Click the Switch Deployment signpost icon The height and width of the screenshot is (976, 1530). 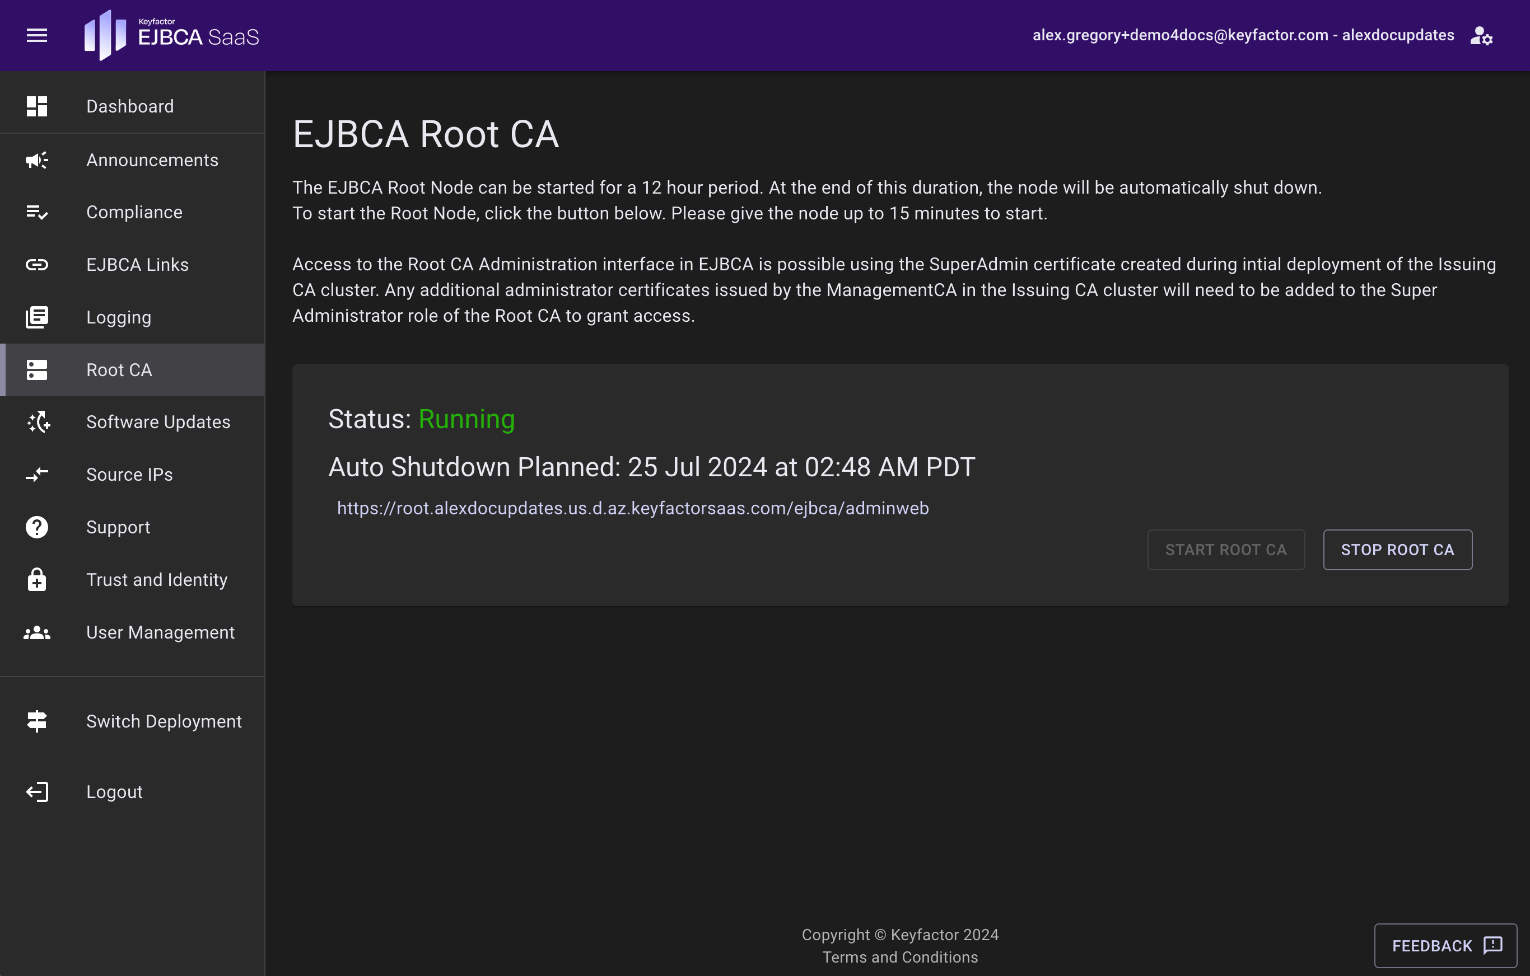coord(37,721)
